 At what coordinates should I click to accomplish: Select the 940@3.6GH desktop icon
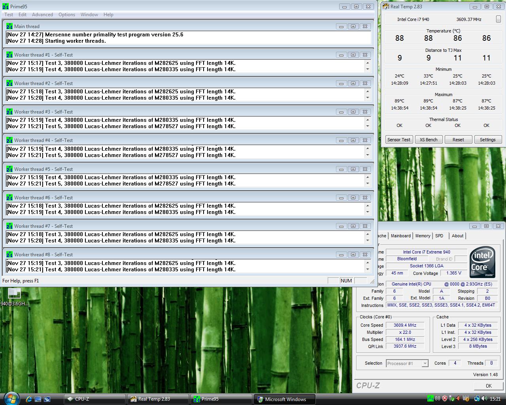[14, 297]
